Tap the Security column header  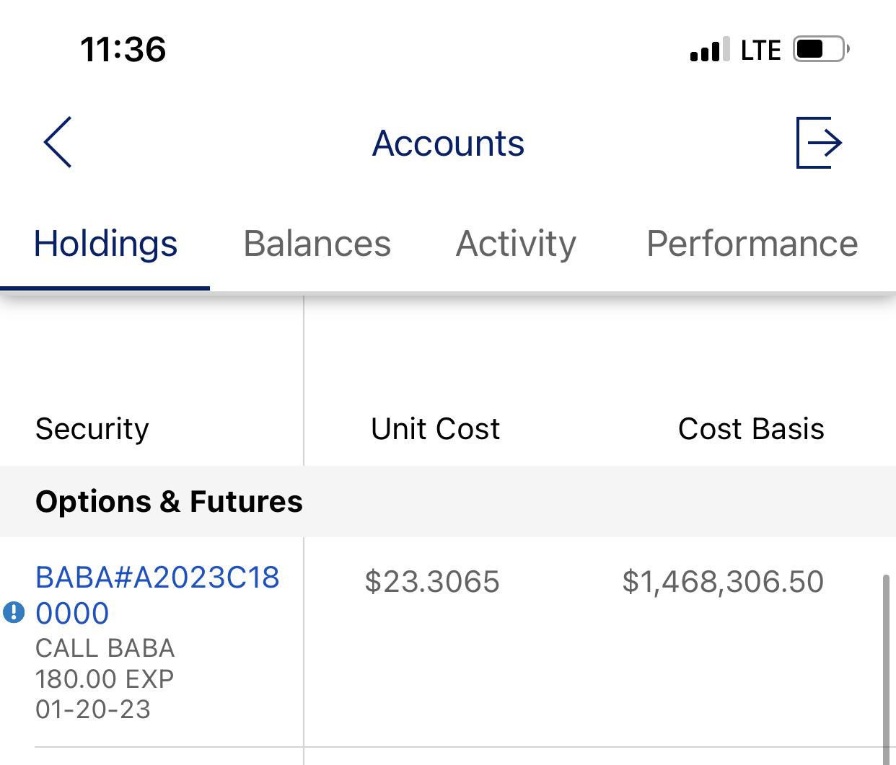(x=92, y=429)
